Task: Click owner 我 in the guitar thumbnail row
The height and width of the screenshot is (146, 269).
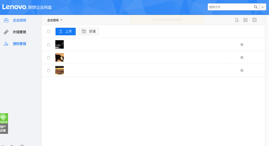Action: point(242,58)
